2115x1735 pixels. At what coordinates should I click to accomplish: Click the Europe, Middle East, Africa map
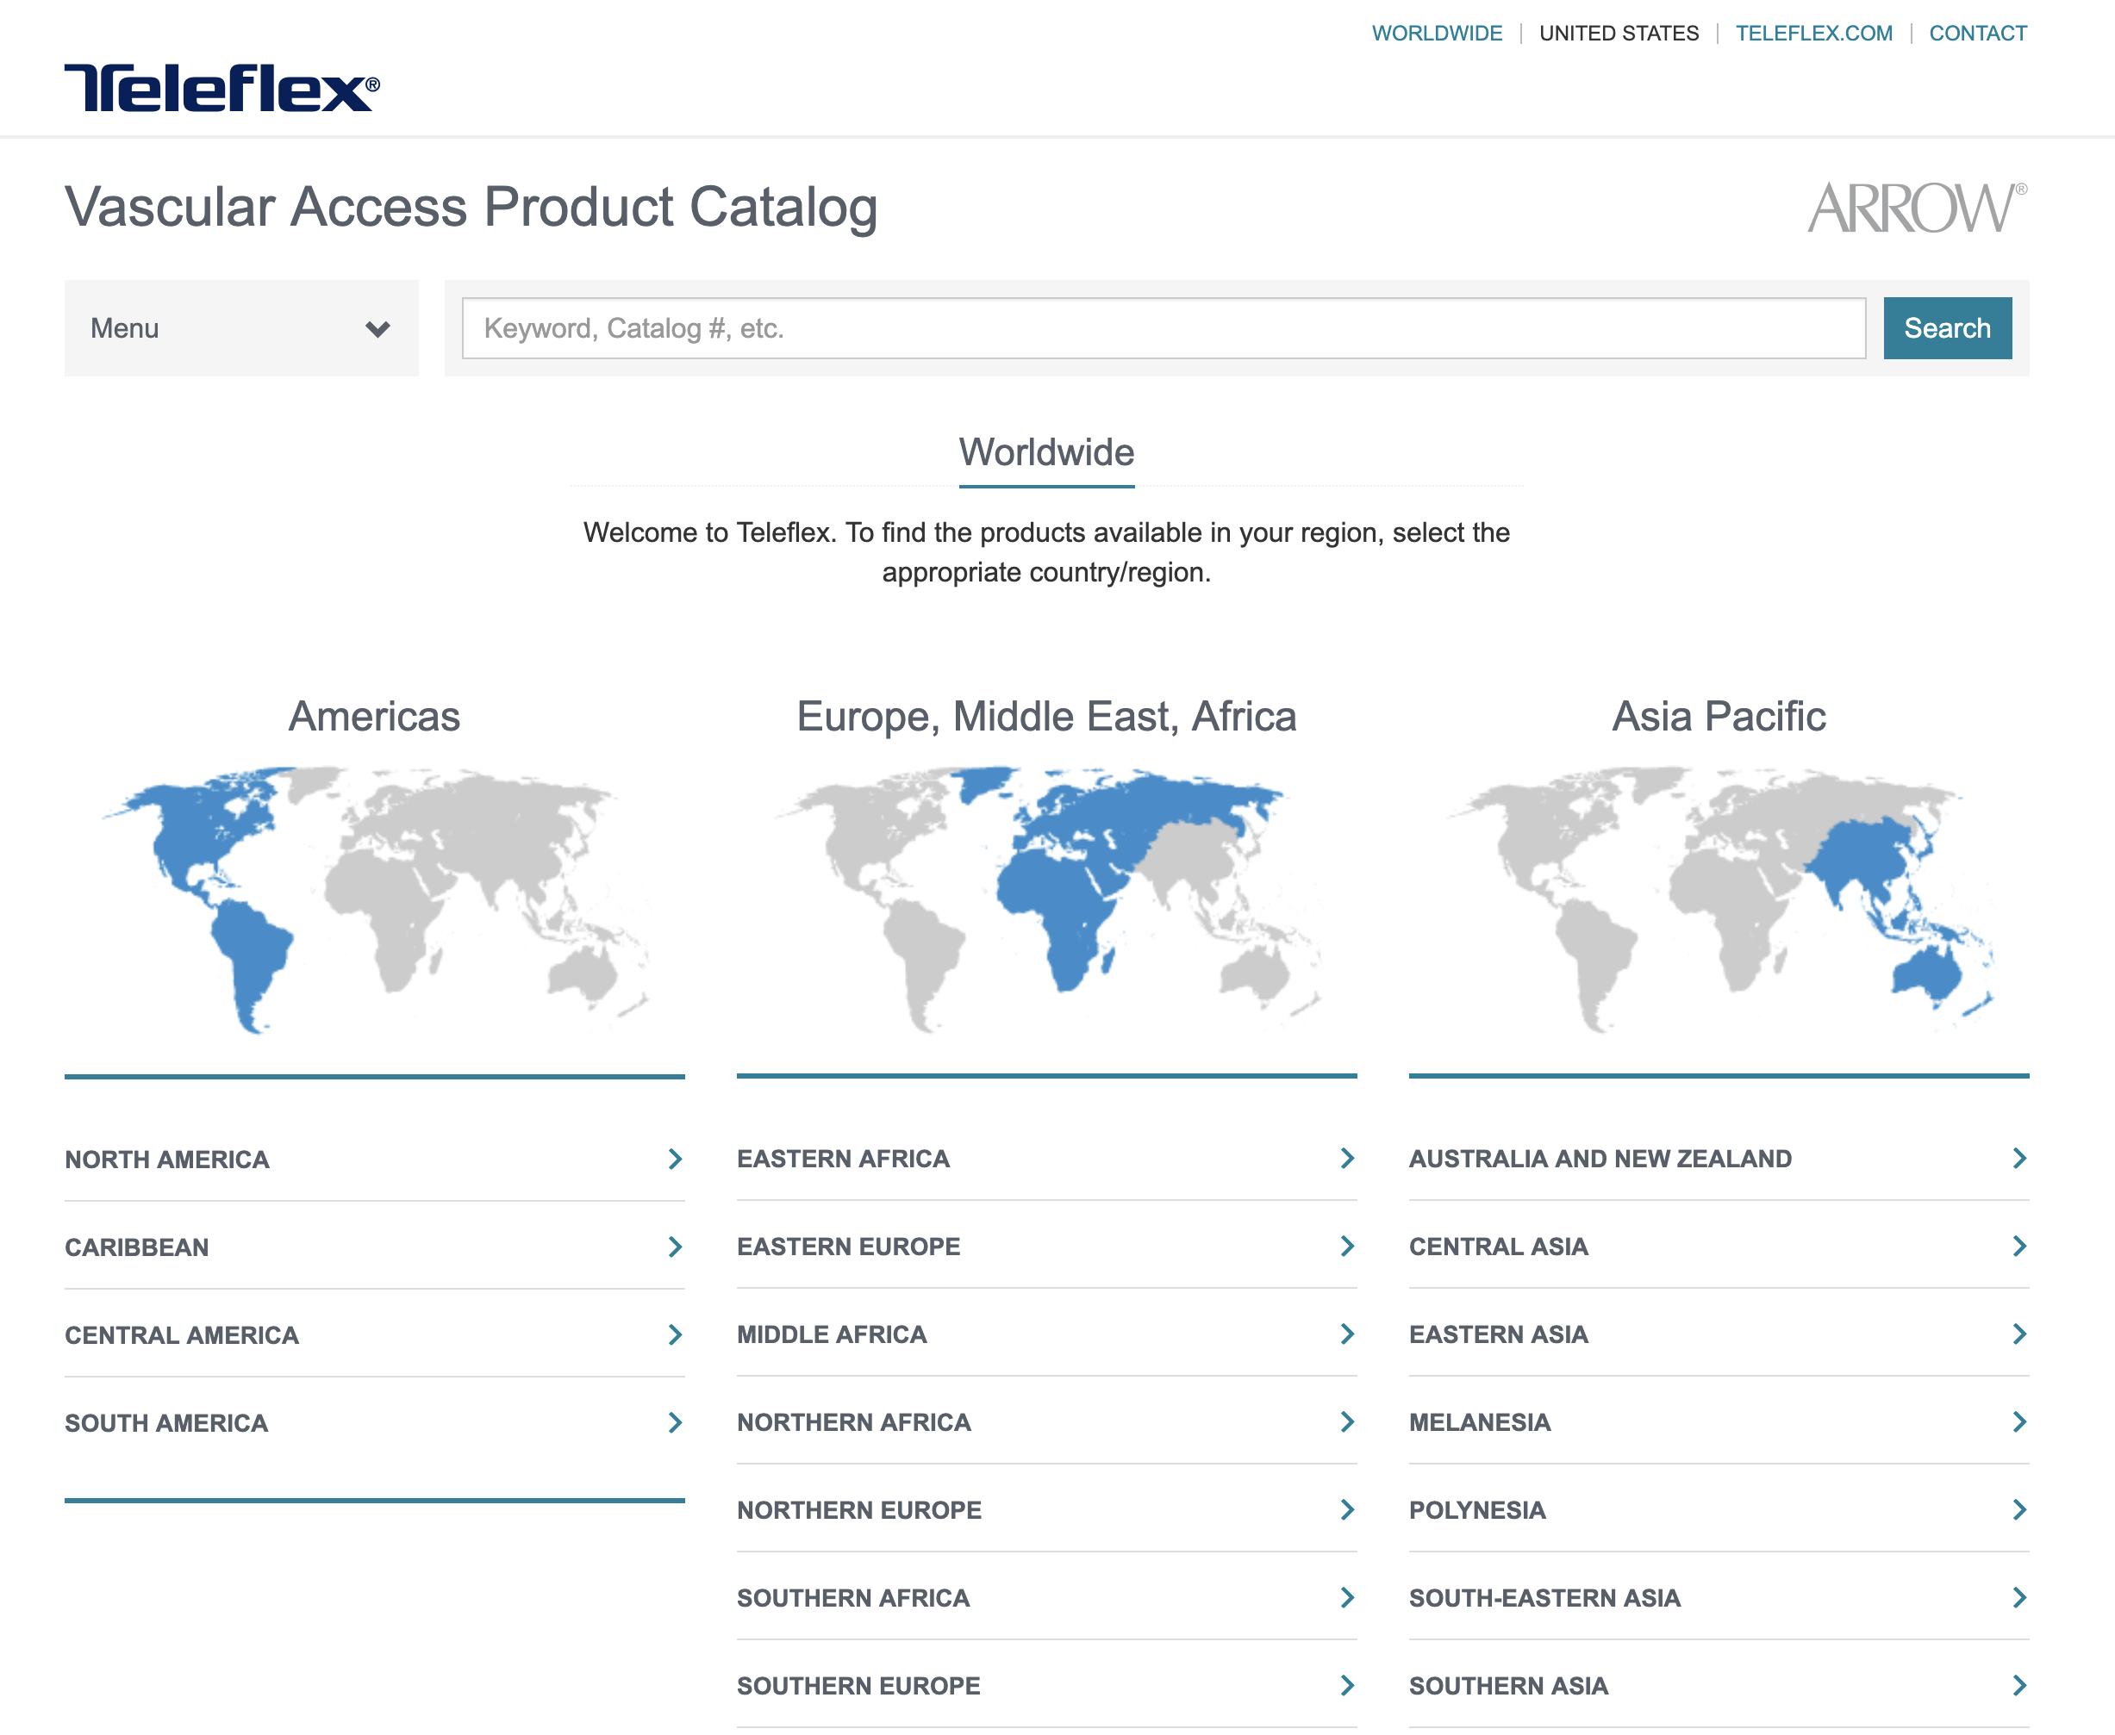1046,899
